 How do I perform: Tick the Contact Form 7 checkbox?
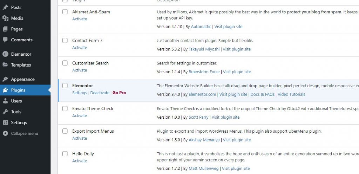coord(65,41)
